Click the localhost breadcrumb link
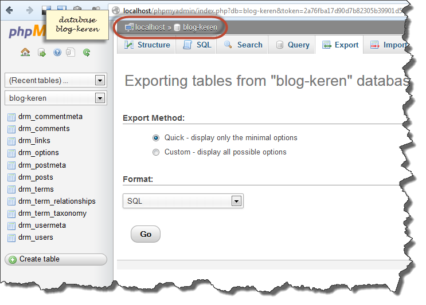 pos(149,27)
